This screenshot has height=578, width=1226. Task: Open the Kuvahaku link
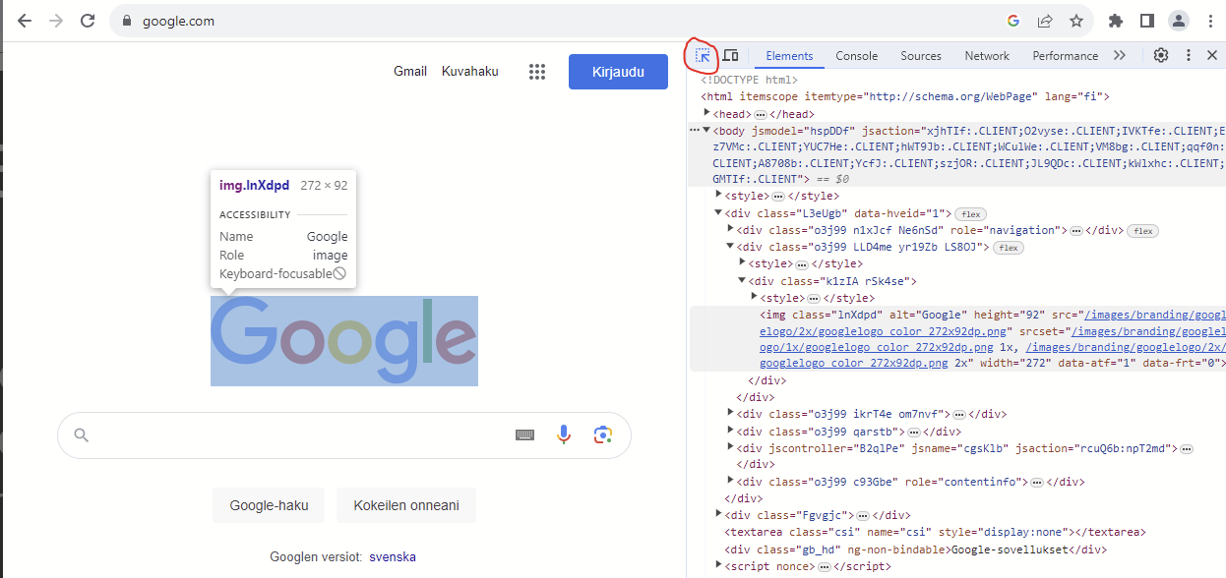[x=470, y=71]
